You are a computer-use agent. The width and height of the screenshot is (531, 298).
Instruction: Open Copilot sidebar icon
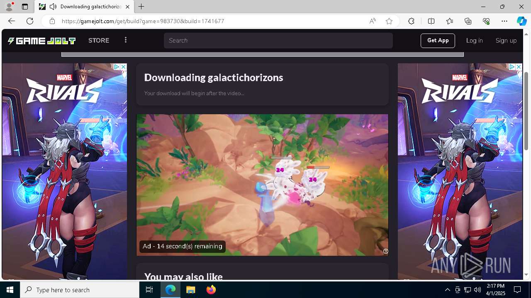(521, 21)
